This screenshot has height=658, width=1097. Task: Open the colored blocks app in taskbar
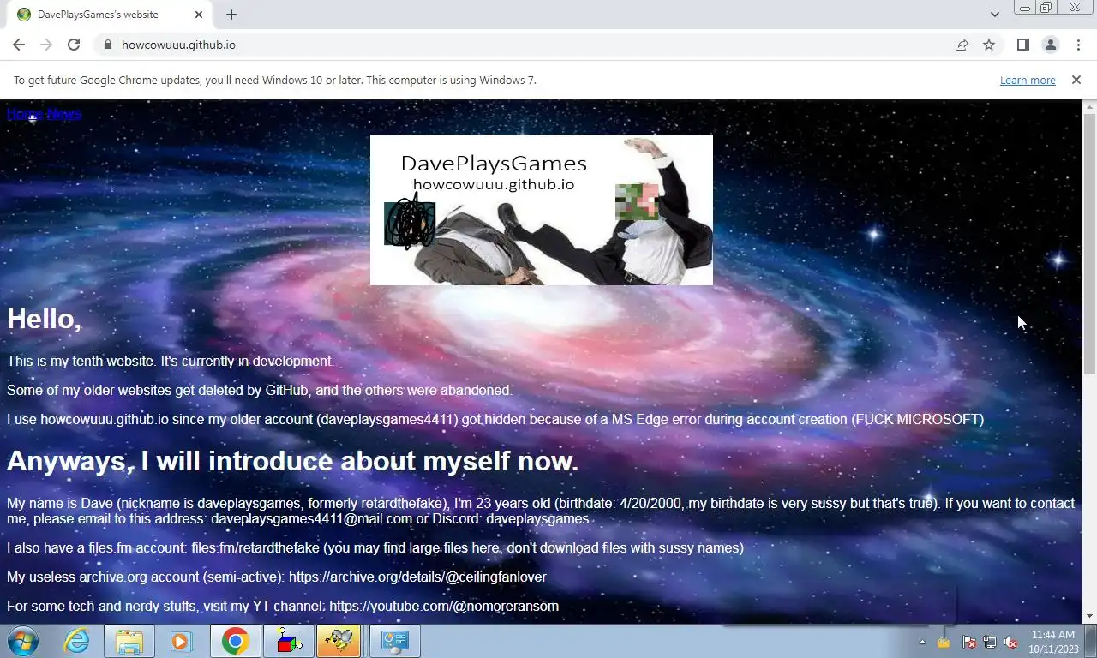pyautogui.click(x=288, y=641)
